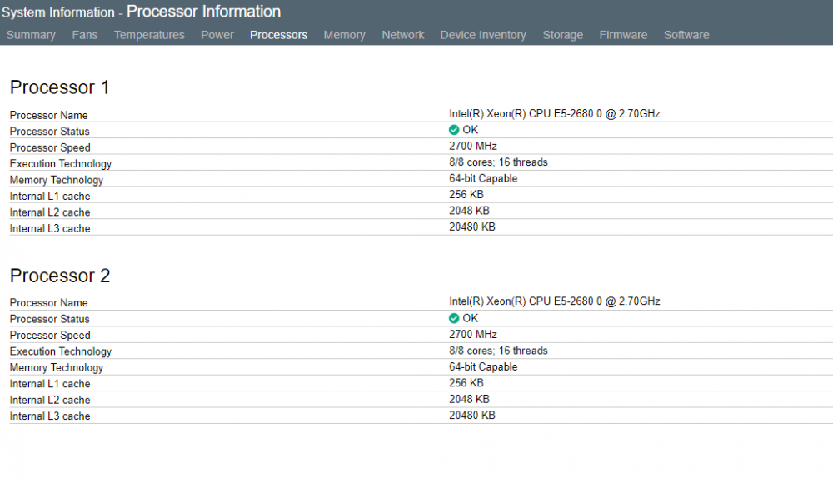Open the Summary tab
Viewport: 833px width, 478px height.
point(31,35)
